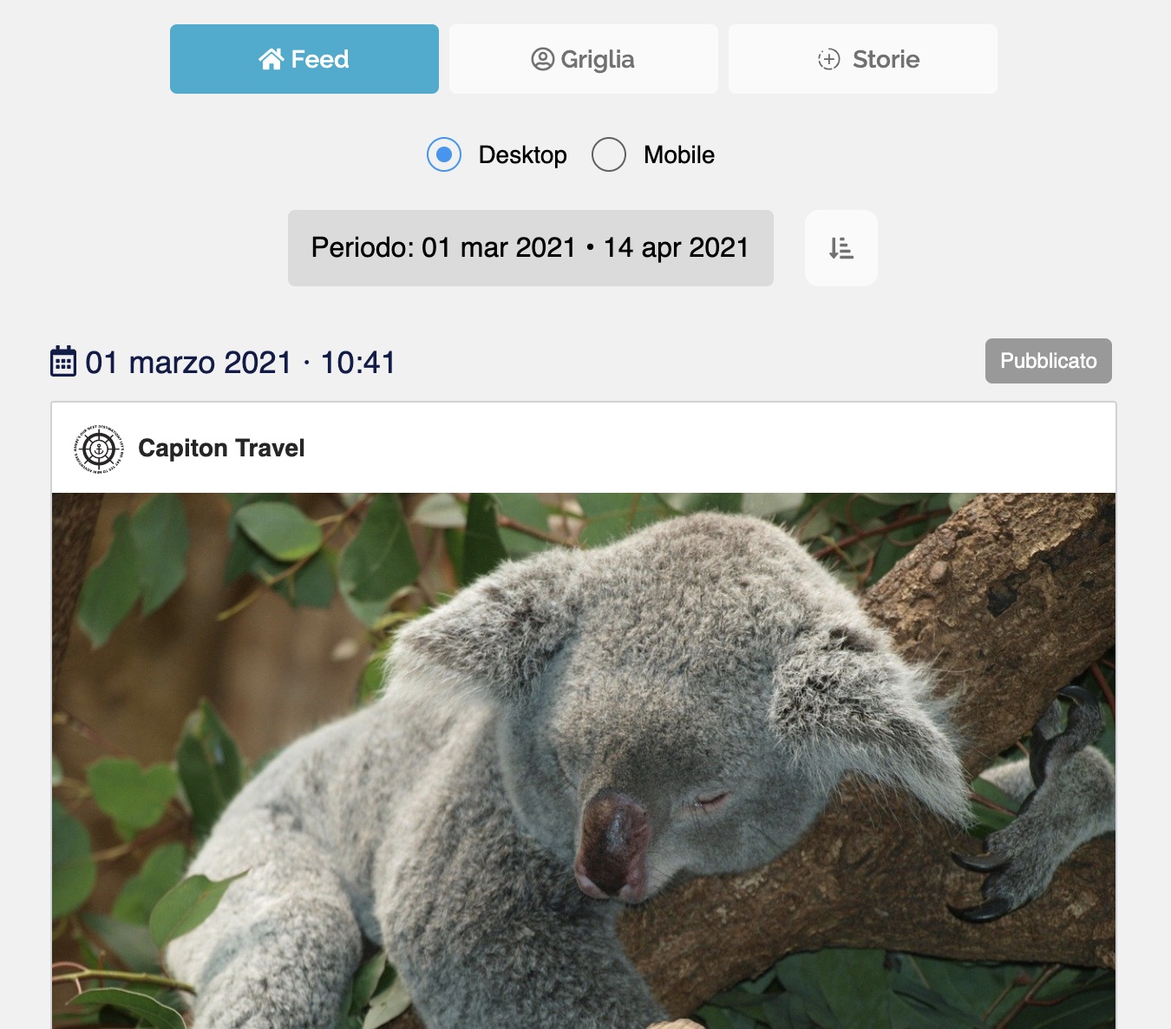Open the Capiton Travel round logo

click(99, 449)
